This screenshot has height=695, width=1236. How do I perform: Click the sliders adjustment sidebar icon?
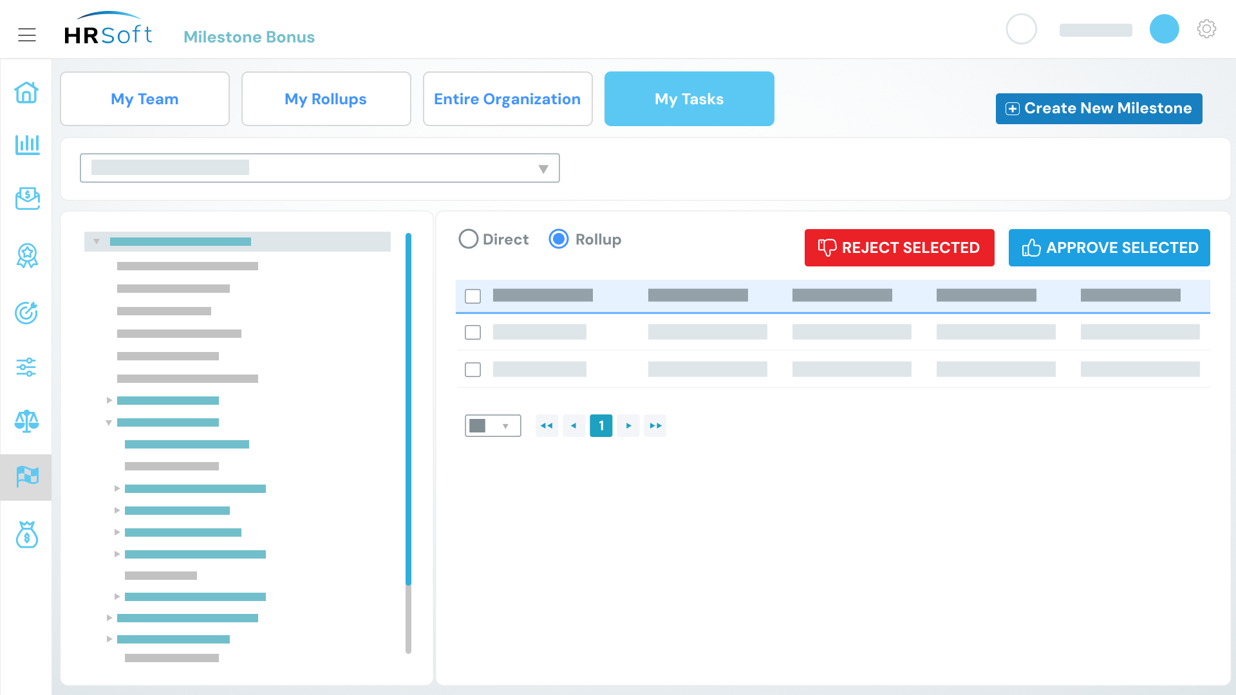(26, 367)
